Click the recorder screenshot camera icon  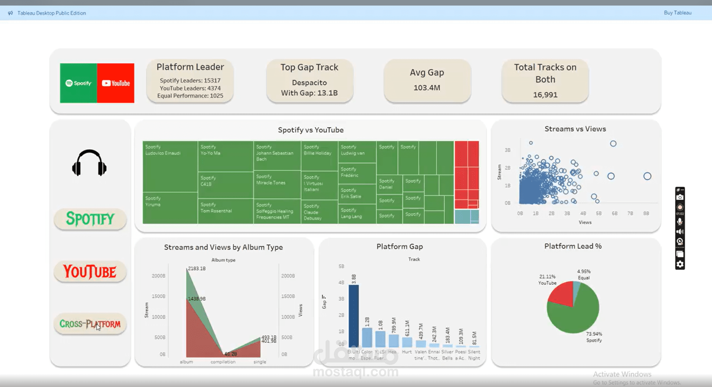pos(680,197)
